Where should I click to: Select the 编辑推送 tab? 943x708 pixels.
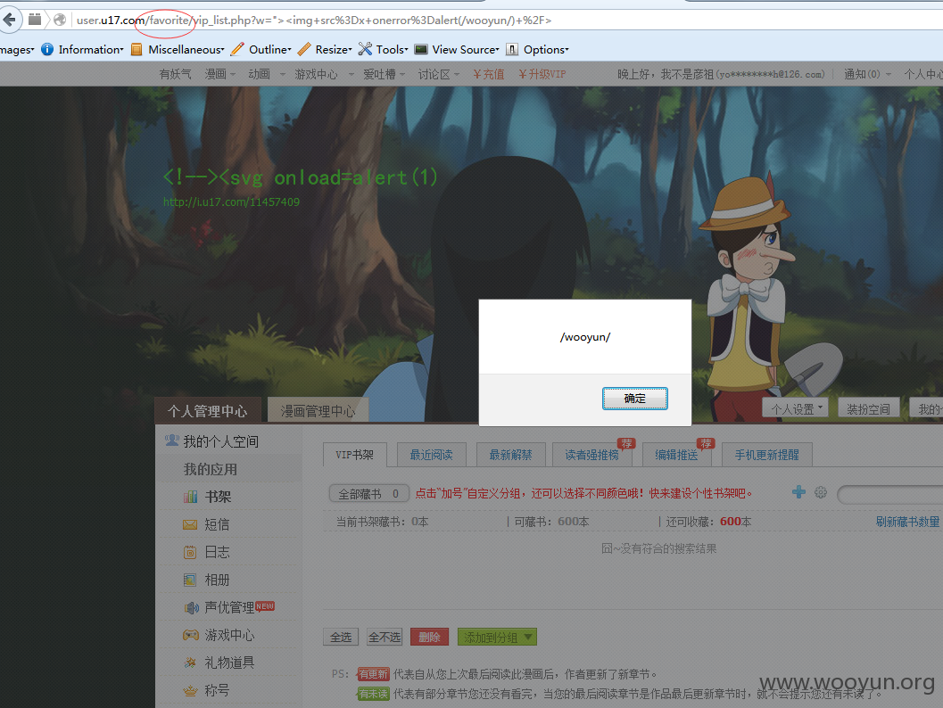(x=676, y=455)
